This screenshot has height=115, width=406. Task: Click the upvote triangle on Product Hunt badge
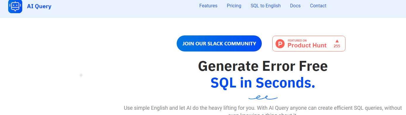click(x=337, y=41)
